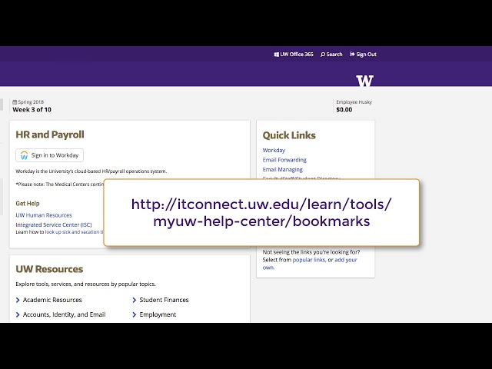Click the Week 3 of 10 text
Screen dimensions: 492x369
32,109
